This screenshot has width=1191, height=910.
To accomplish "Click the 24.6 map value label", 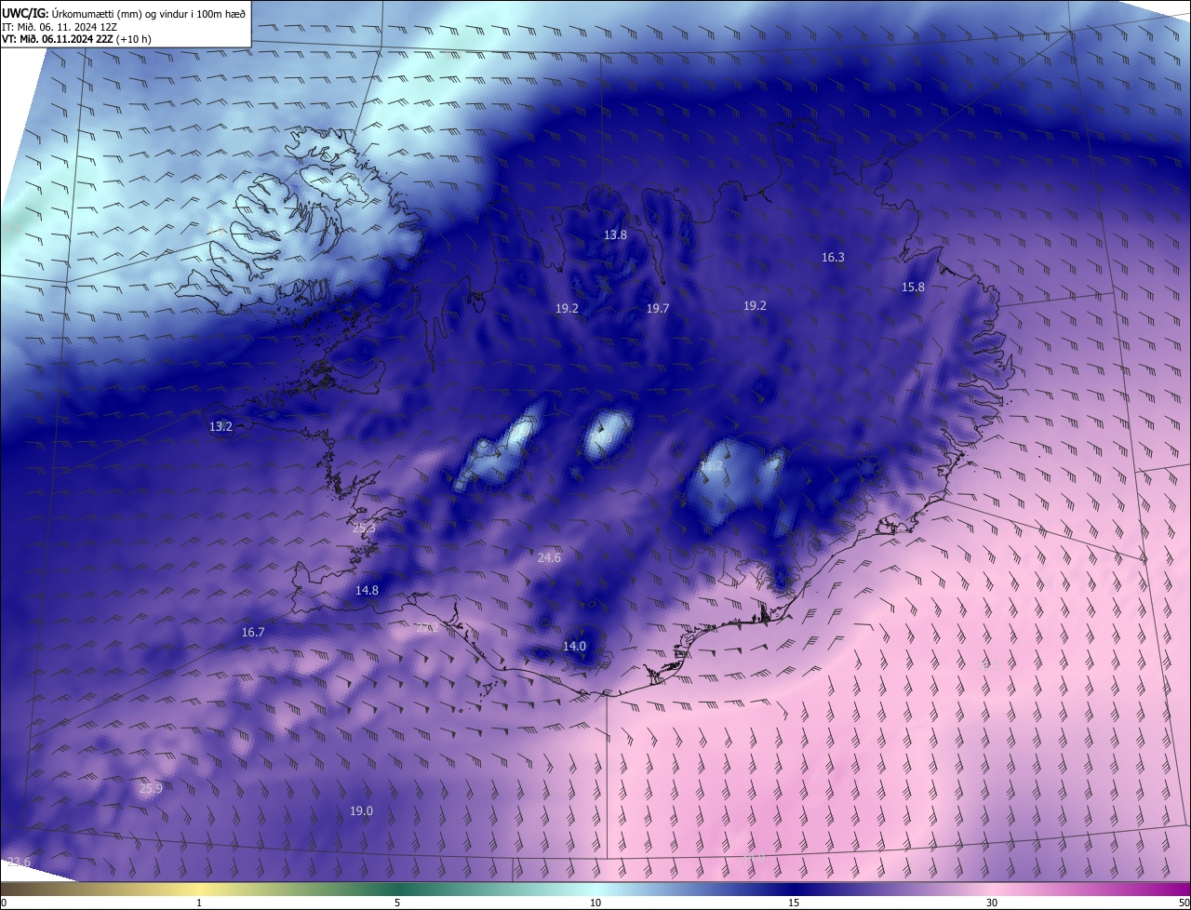I will (549, 558).
